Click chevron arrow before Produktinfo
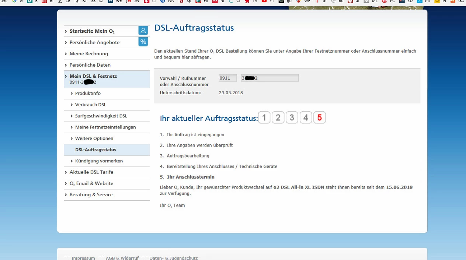Viewport: 466px width, 260px height. click(x=72, y=94)
